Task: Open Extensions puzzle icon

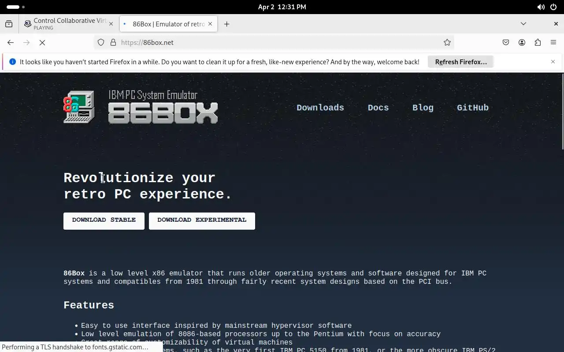Action: coord(538,42)
